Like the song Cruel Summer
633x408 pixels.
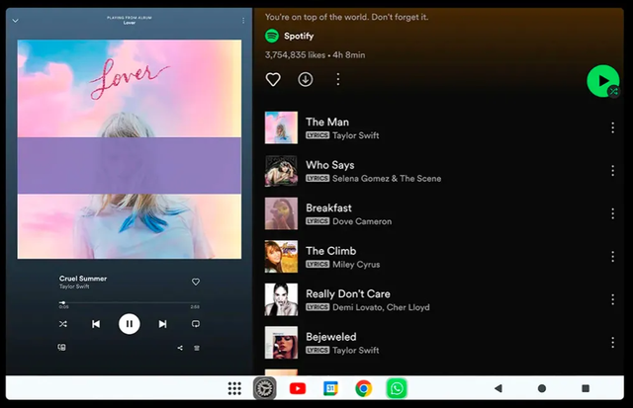click(196, 282)
